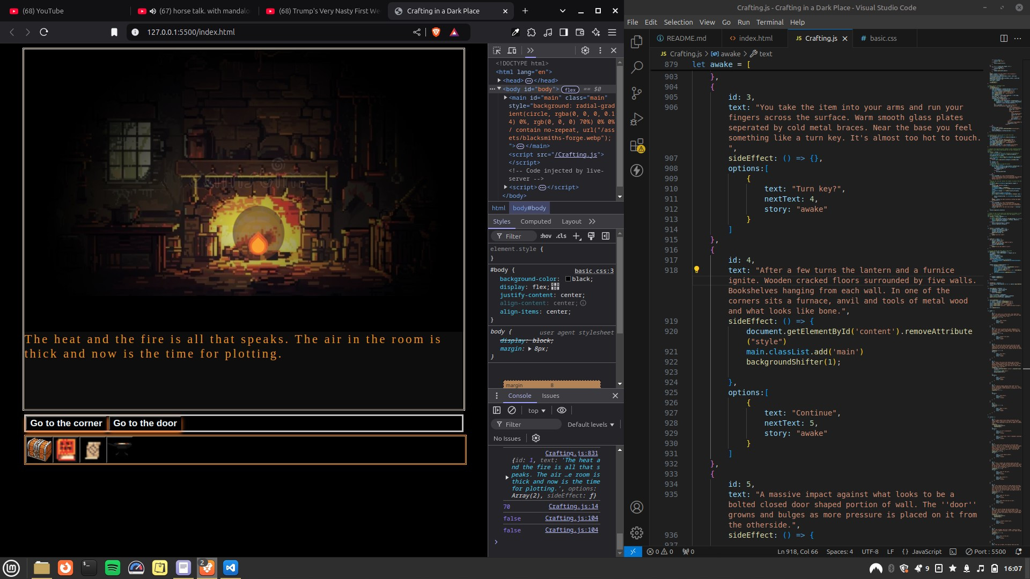
Task: Expand the head element in DOM tree
Action: [499, 80]
